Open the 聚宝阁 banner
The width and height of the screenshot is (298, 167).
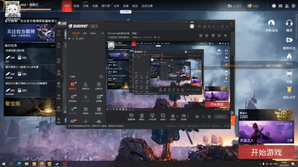tap(29, 107)
